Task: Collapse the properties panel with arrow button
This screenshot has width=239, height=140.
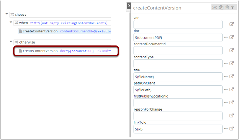Action: [x=129, y=6]
